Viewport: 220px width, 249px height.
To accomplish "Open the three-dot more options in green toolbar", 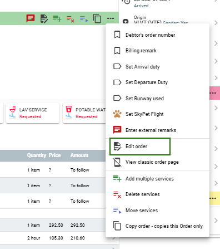I will click(x=111, y=18).
